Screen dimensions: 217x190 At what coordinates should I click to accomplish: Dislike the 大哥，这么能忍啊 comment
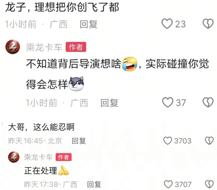tap(209, 141)
